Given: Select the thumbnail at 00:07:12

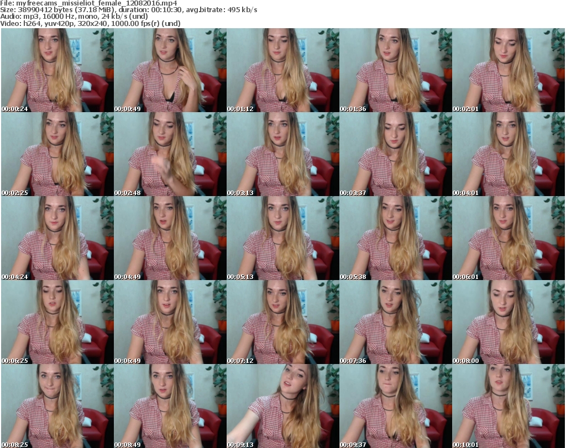Looking at the screenshot, I should pos(283,322).
